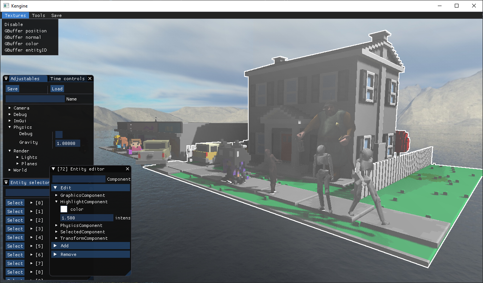483x283 pixels.
Task: Collapse the Render tree node
Action: tap(10, 151)
